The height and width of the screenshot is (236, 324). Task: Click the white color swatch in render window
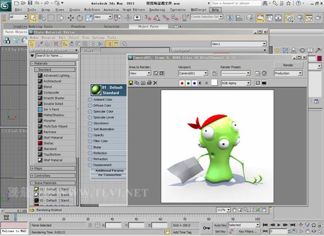(214, 83)
